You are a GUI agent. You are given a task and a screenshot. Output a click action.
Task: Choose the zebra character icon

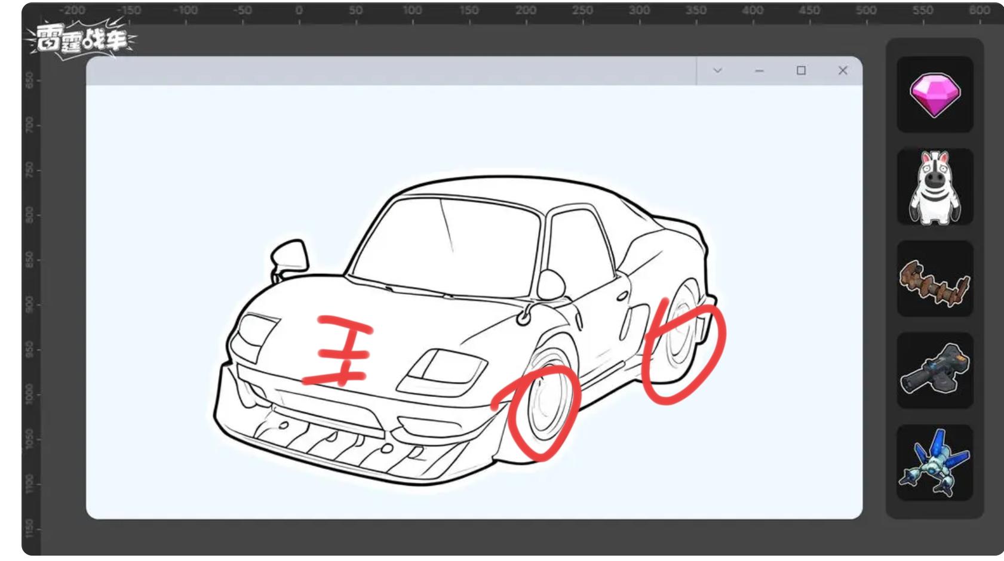pos(935,187)
